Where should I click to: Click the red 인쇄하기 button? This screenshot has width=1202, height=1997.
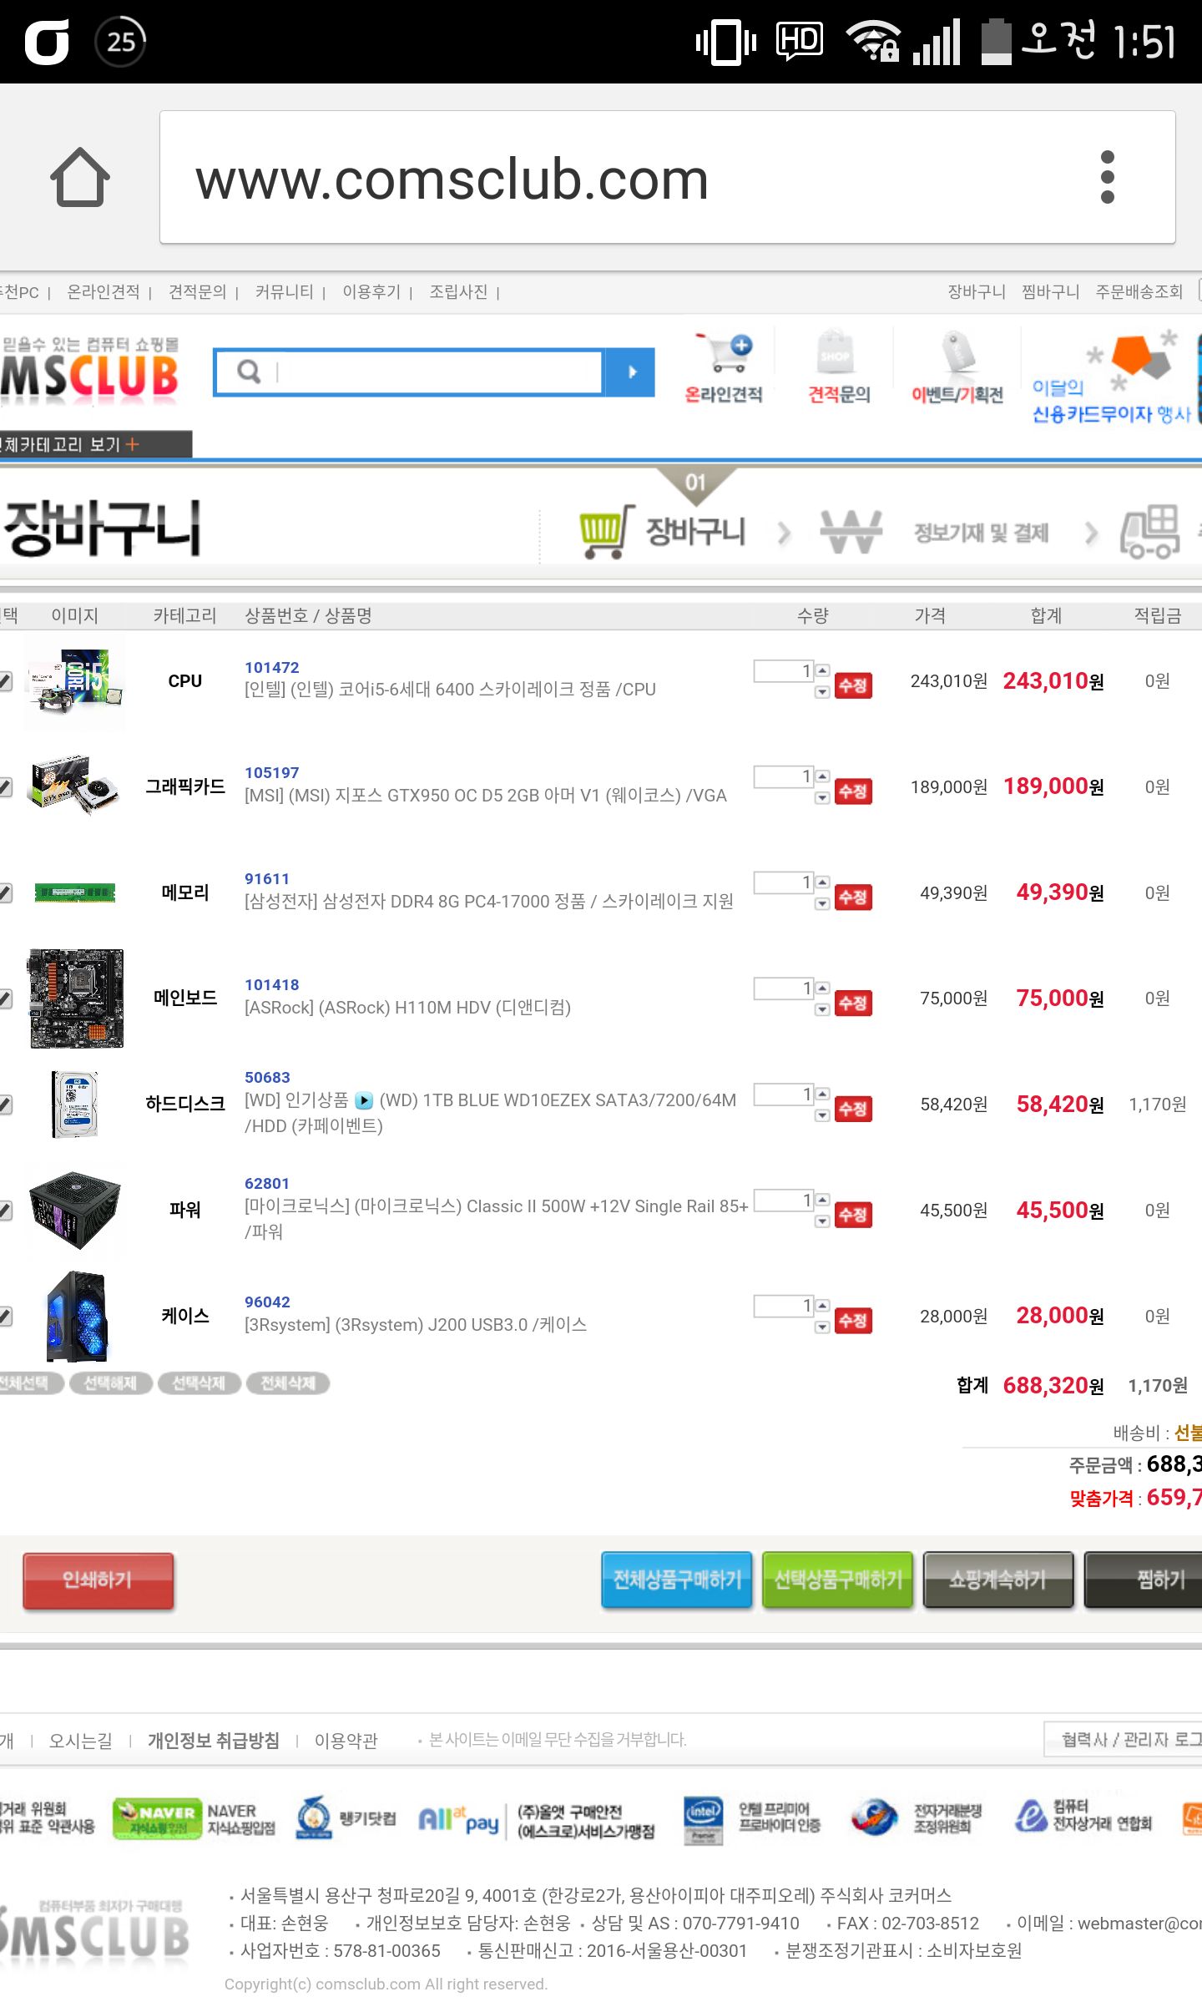click(98, 1580)
